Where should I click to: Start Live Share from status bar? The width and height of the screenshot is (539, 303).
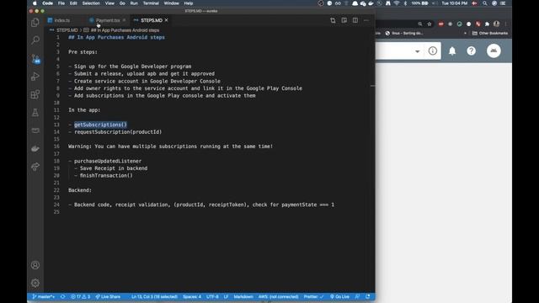[108, 296]
